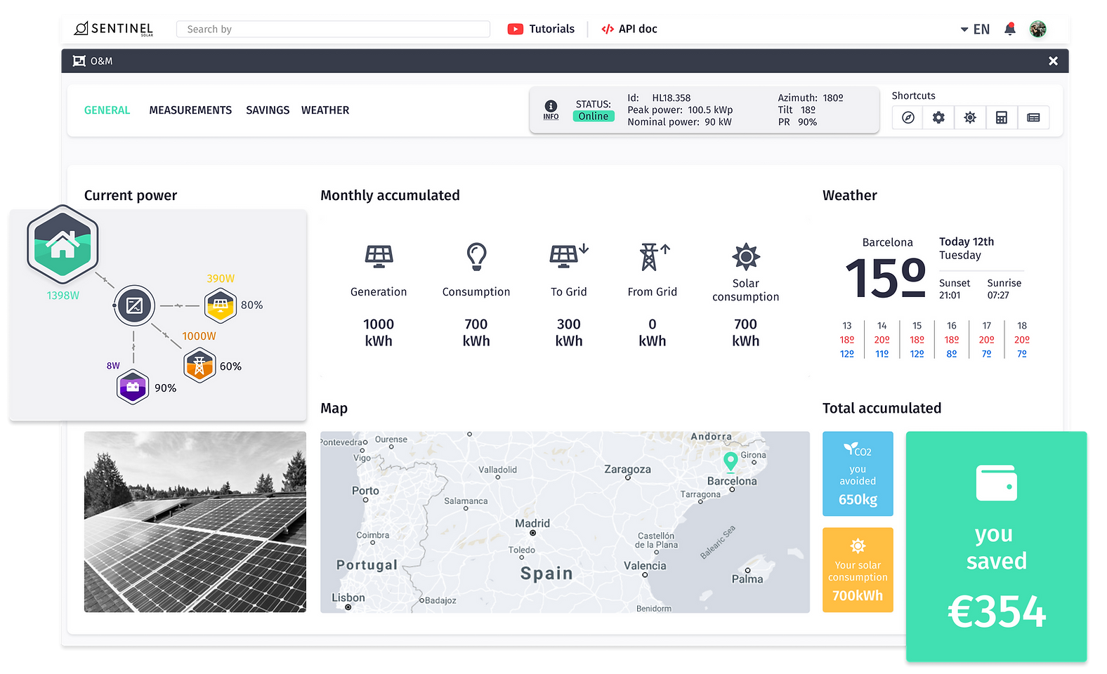Click the Sentinel Solar logo
The height and width of the screenshot is (674, 1107).
click(x=114, y=29)
